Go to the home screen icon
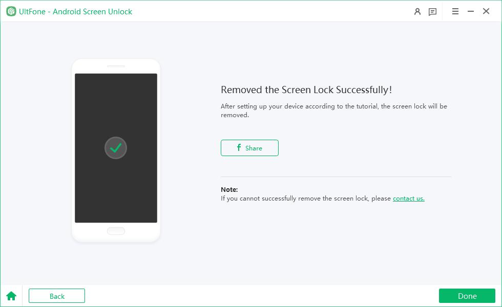Screen dimensions: 502x307 pos(11,296)
